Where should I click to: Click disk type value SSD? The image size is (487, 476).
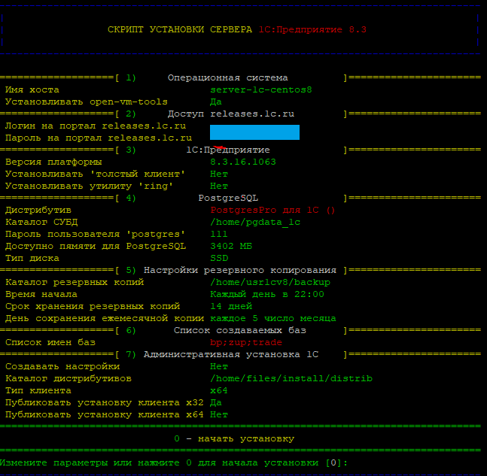[x=219, y=258]
